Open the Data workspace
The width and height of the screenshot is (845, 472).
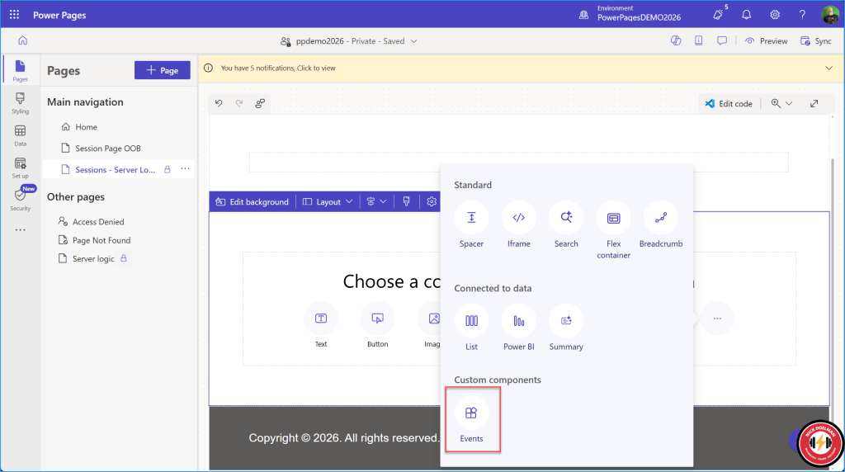pos(20,135)
